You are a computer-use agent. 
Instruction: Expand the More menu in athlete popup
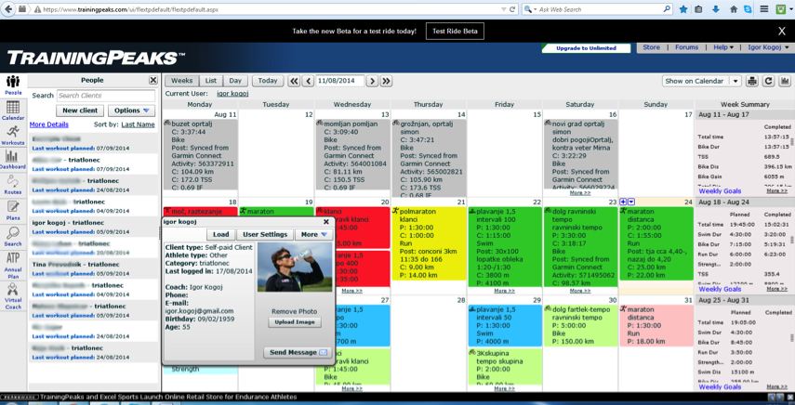[x=312, y=235]
